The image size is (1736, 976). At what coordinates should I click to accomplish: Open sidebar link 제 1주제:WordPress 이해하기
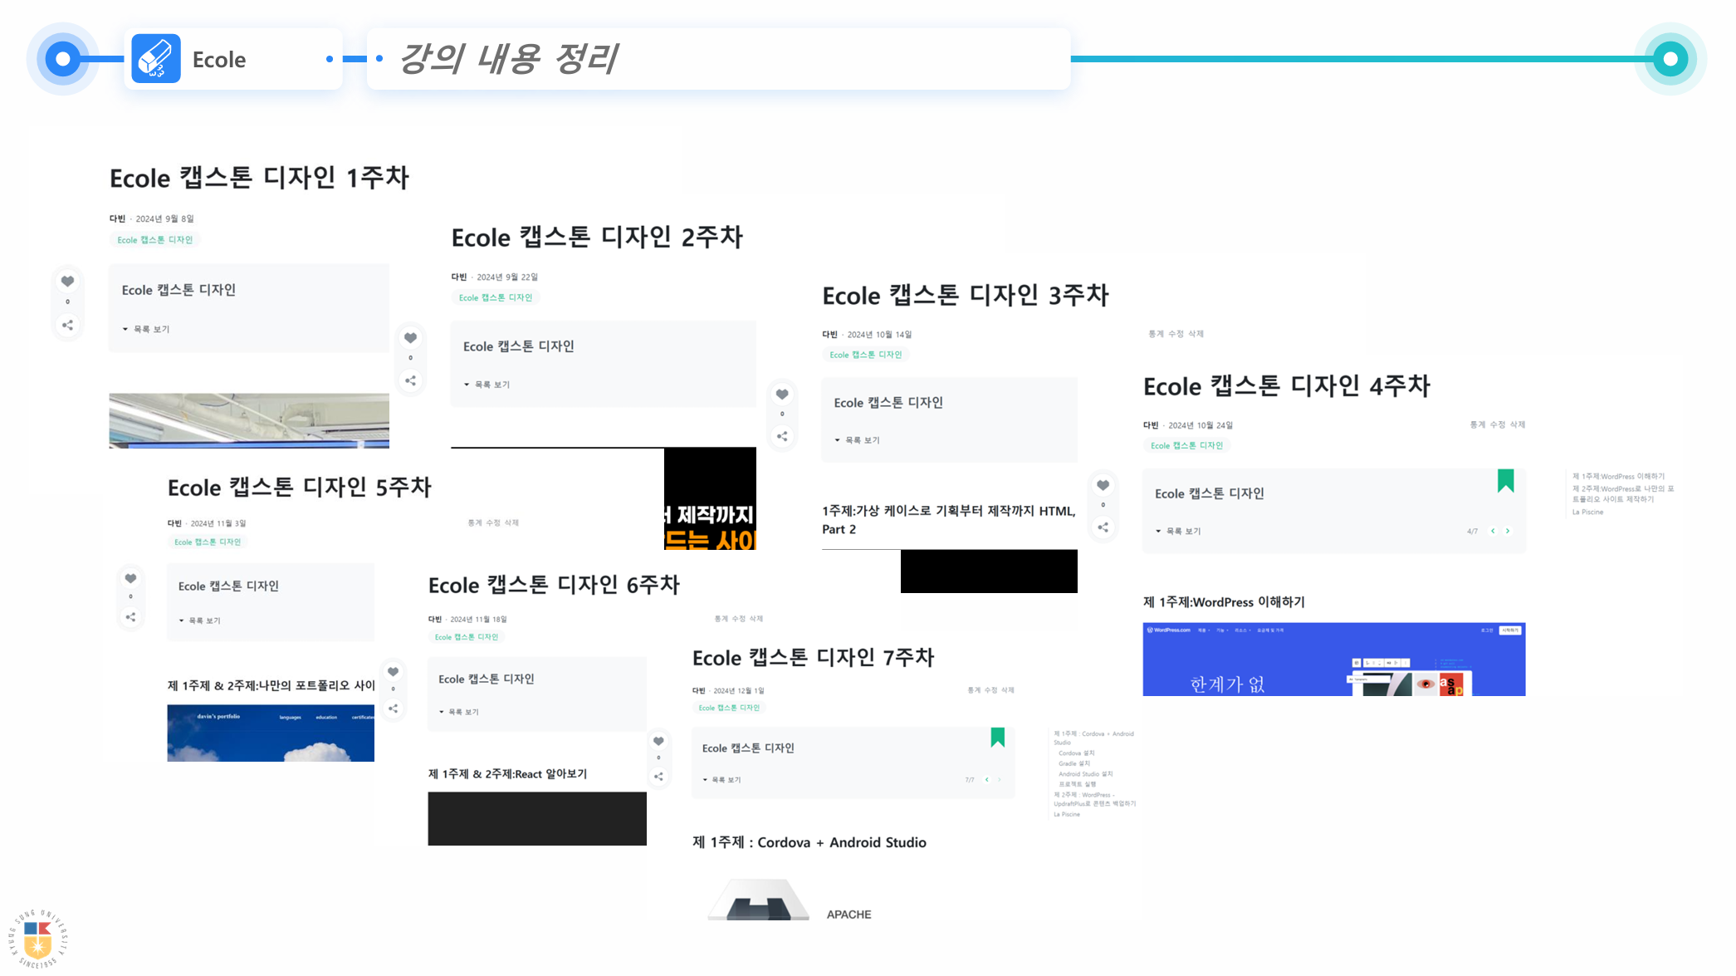pyautogui.click(x=1617, y=477)
